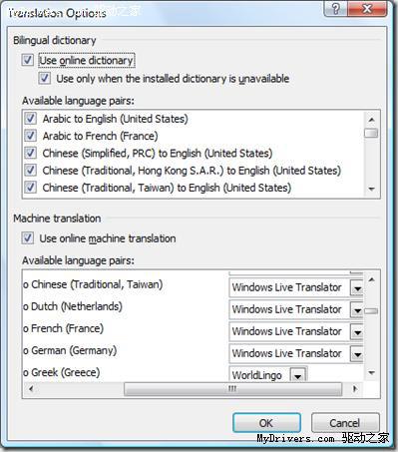Image resolution: width=398 pixels, height=452 pixels.
Task: Click the Help question mark button
Action: click(x=335, y=8)
